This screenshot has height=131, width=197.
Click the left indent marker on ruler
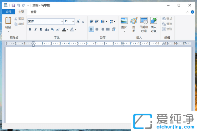coord(33,44)
